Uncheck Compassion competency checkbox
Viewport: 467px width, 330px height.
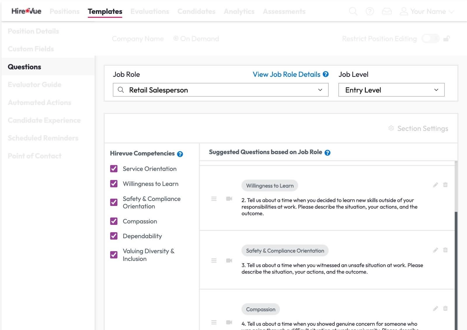pyautogui.click(x=114, y=221)
